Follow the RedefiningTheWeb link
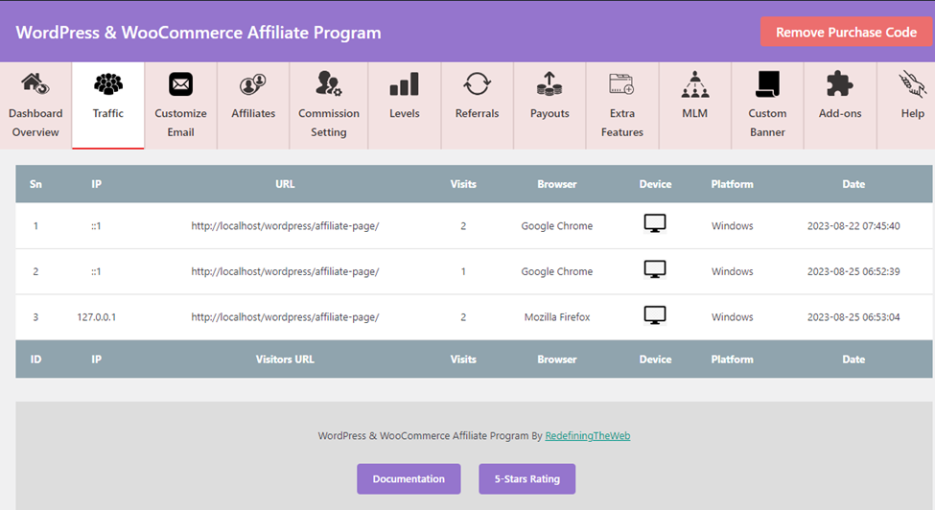This screenshot has width=935, height=510. pyautogui.click(x=587, y=435)
